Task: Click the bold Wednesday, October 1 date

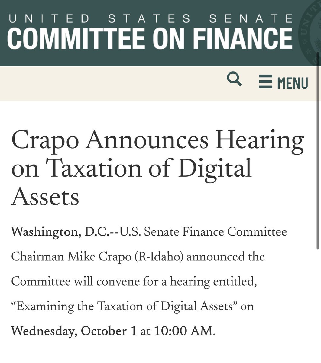Action: click(x=74, y=331)
